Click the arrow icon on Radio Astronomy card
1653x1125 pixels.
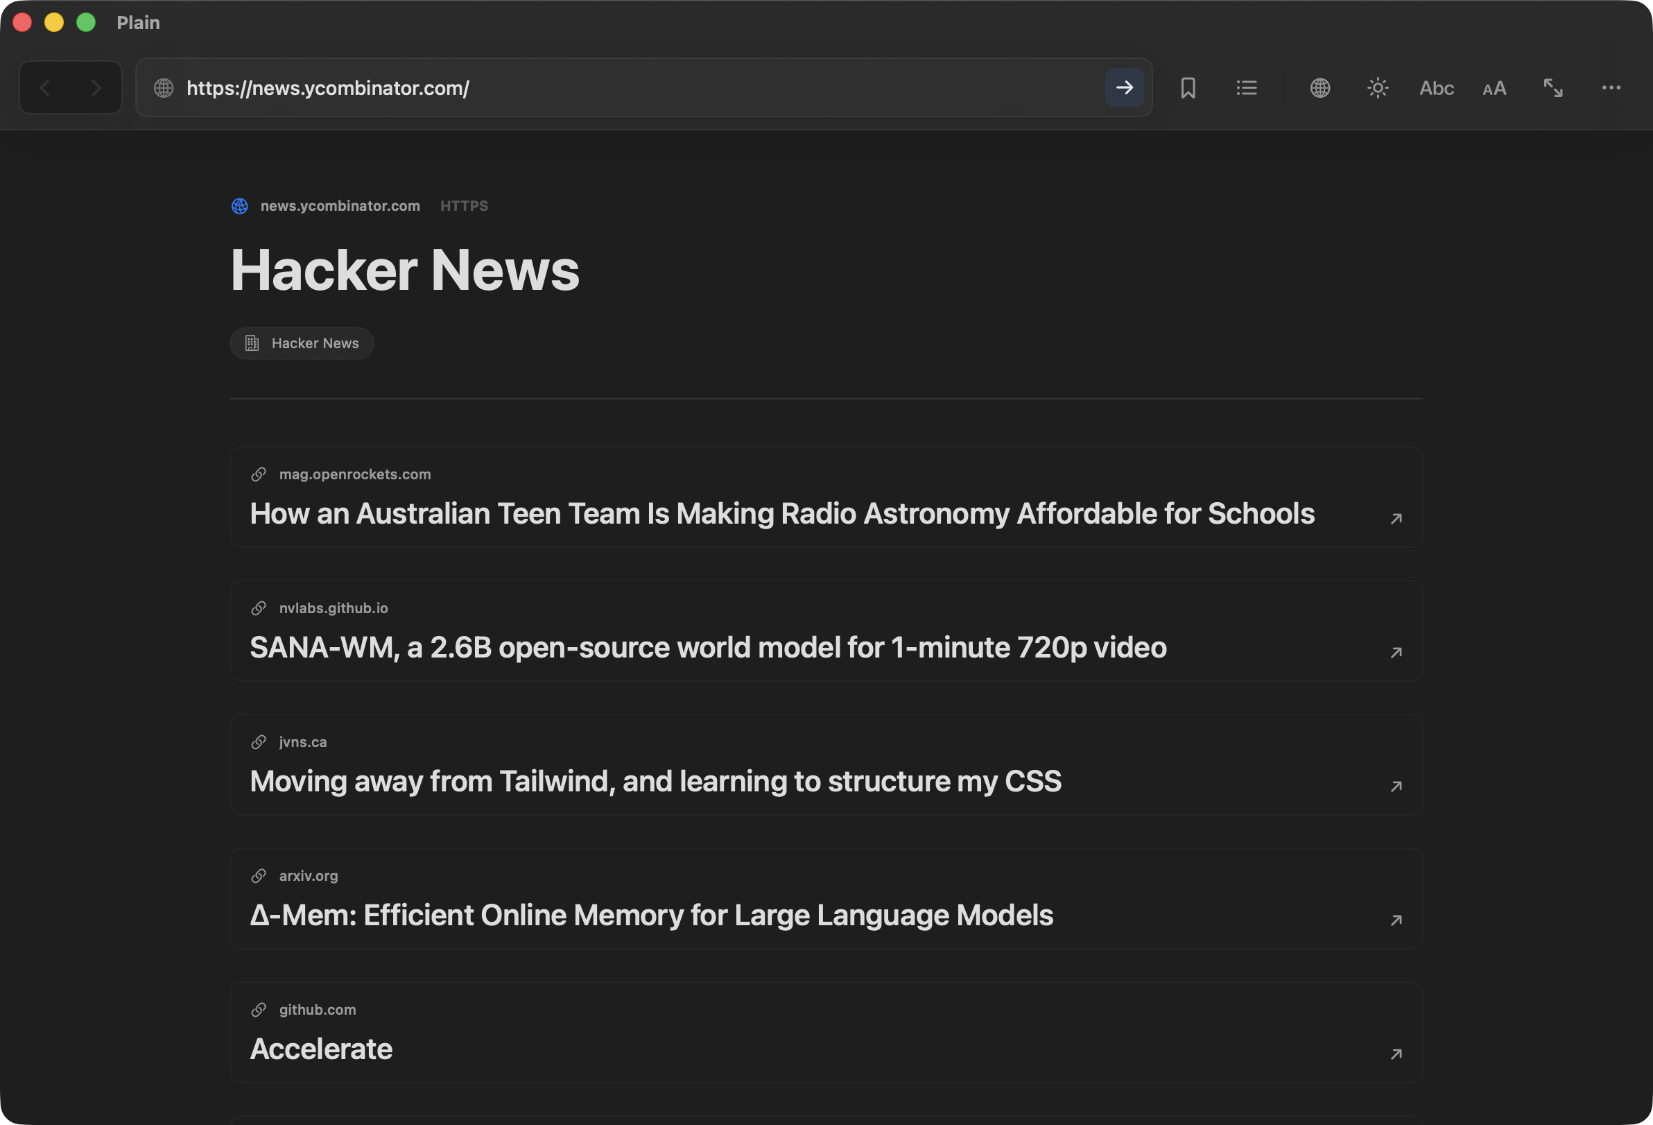1396,518
